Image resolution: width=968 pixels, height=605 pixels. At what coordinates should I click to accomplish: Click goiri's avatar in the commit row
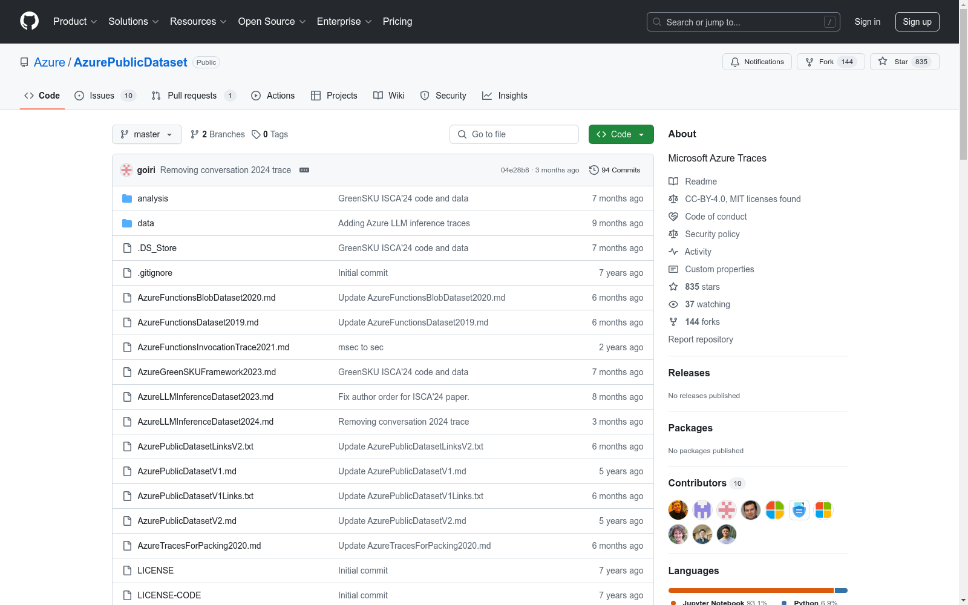tap(126, 170)
